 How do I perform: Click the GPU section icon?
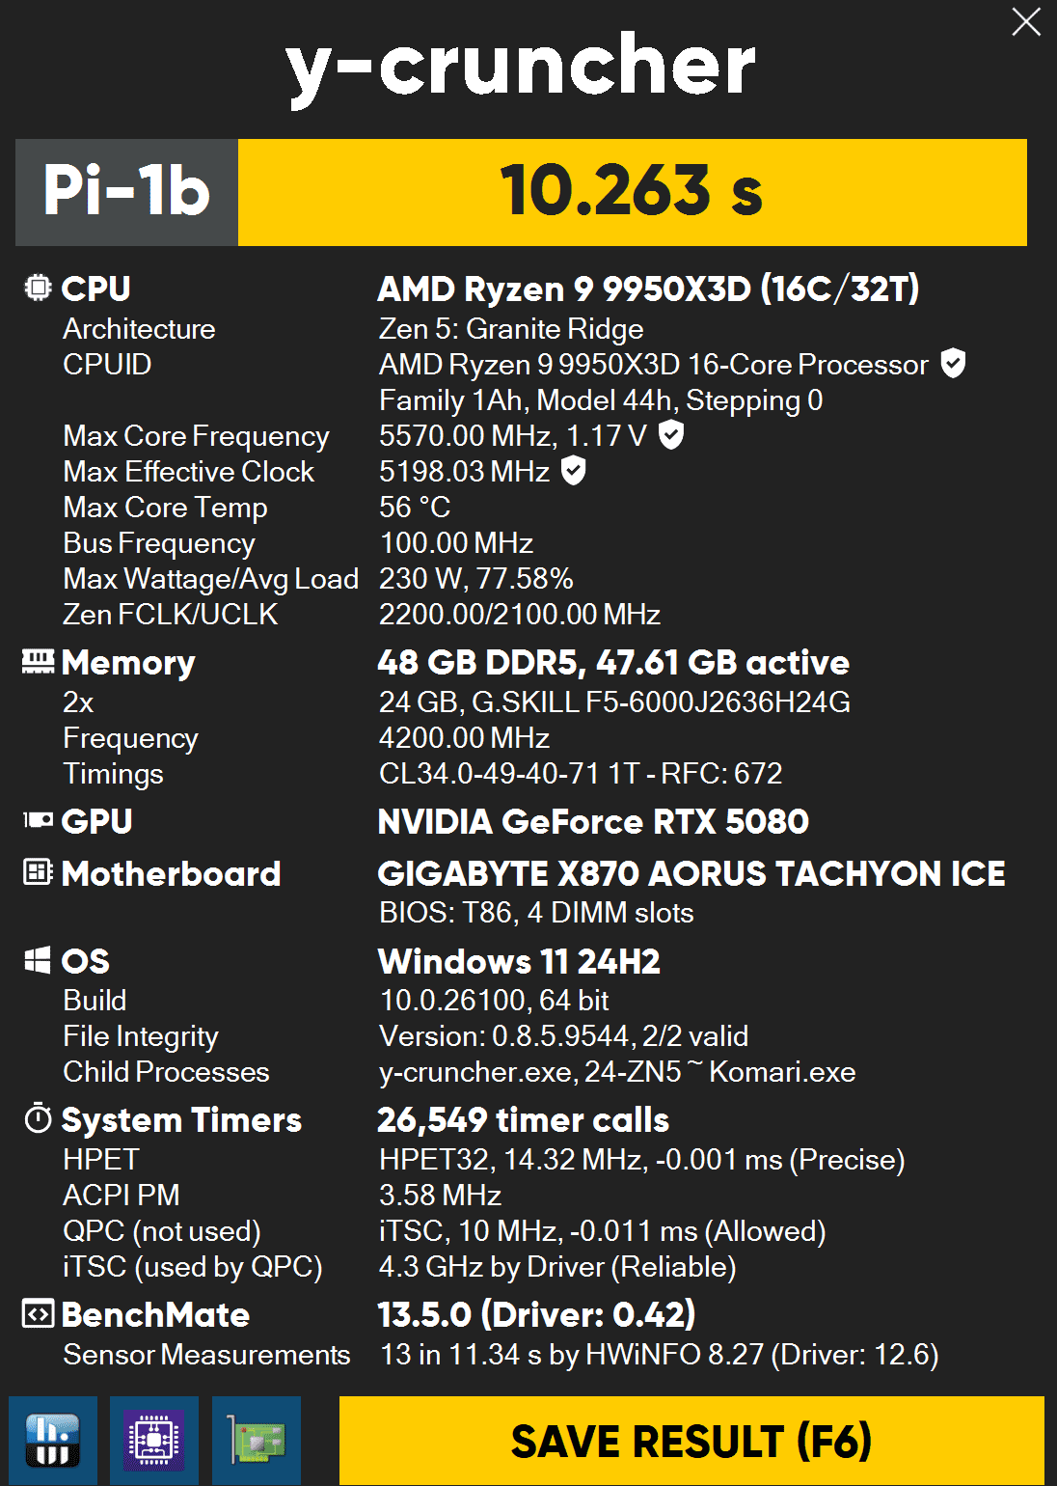[x=38, y=820]
